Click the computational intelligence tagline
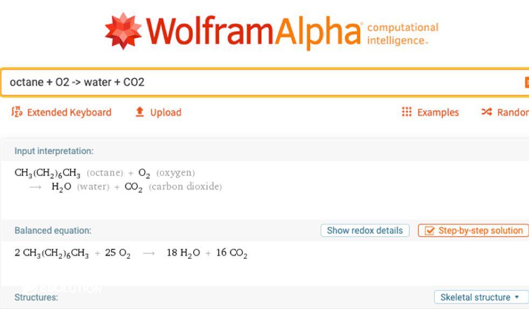Screen dimensions: 529x309 click(x=402, y=33)
